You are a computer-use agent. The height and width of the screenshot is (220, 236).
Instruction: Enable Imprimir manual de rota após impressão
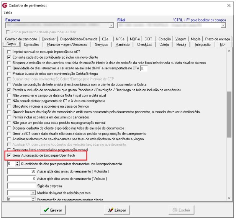point(9,52)
